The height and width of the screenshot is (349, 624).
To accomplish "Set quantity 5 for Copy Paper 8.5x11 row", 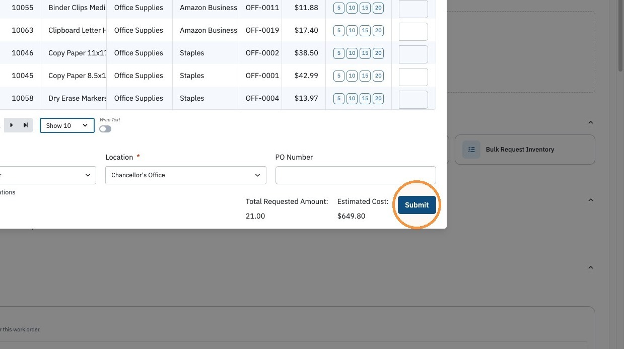I will point(339,76).
